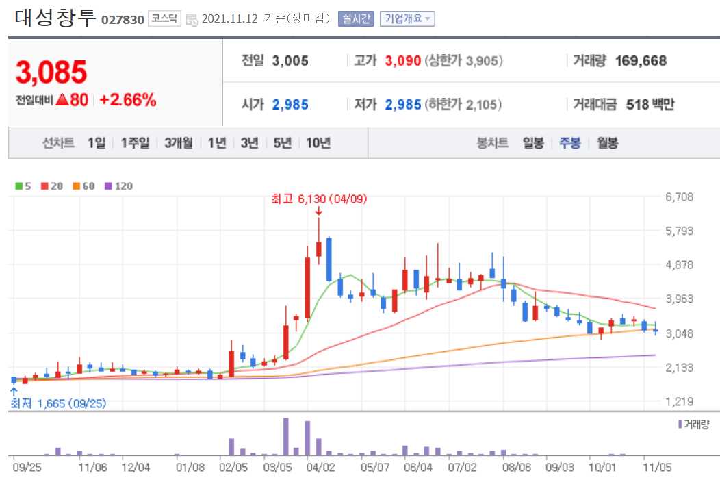Click the 최저 1,665 low point arrow icon
The width and height of the screenshot is (720, 482).
point(14,390)
